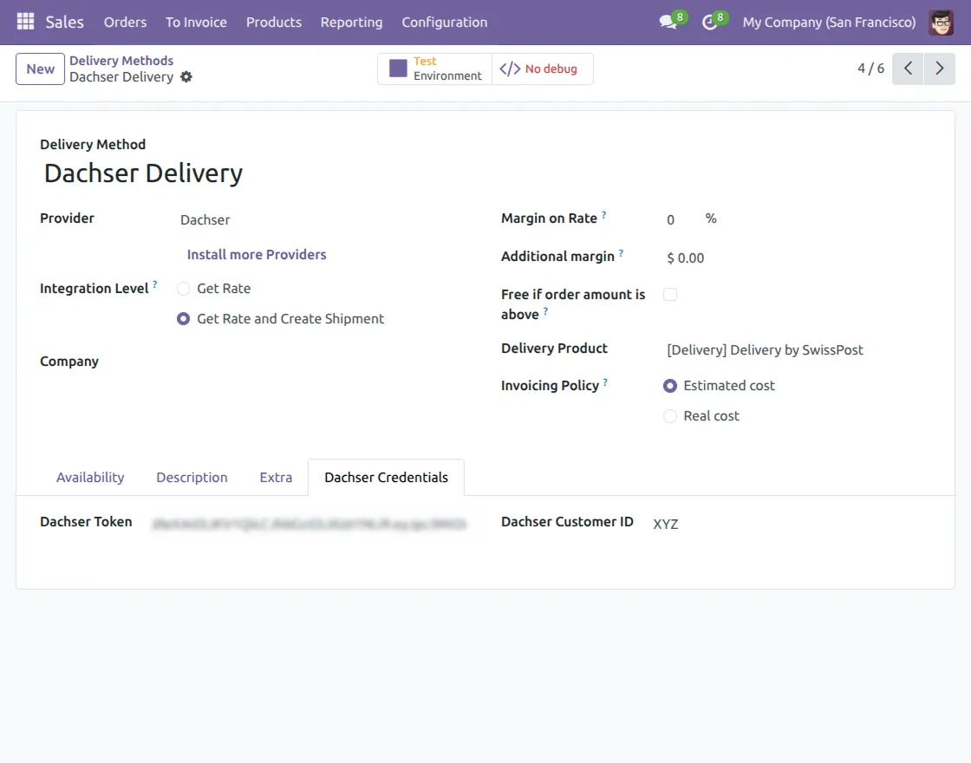Select the Get Rate radio option
Screen dimensions: 971x763
(x=183, y=289)
